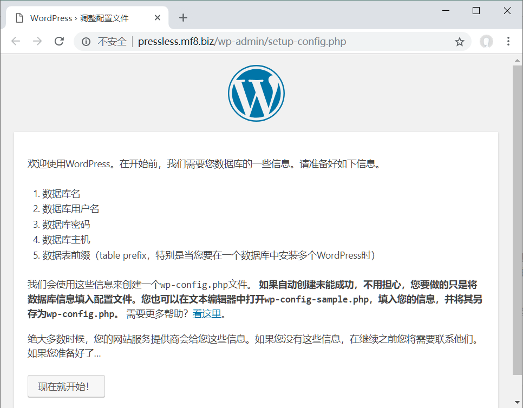Click the 欢迎使用WordPress intro sentence
The width and height of the screenshot is (523, 408).
205,164
